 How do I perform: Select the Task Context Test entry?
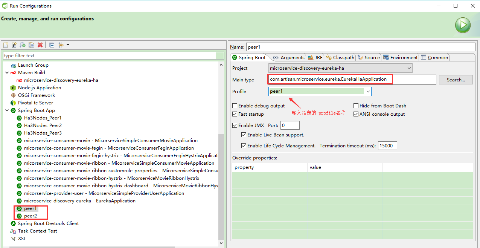point(37,231)
